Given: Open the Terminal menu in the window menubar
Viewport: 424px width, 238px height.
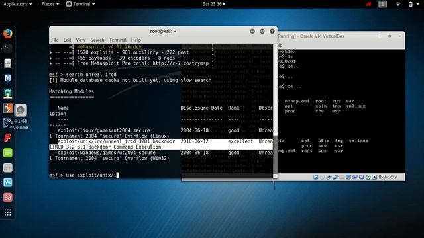Looking at the screenshot, I should point(118,40).
